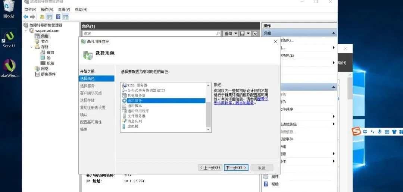
Task: Click the blue question-mark help toolbar icon
Action: [58, 17]
